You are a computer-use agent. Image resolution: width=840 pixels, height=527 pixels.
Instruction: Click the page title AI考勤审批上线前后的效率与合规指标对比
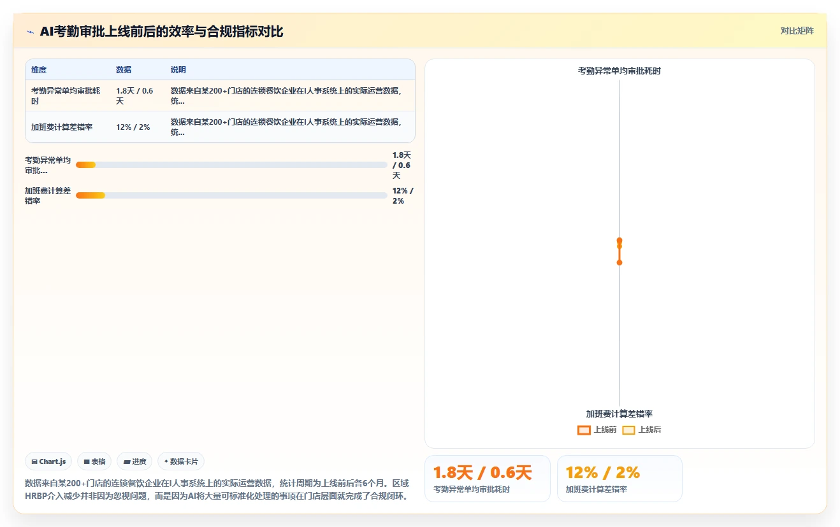click(x=161, y=31)
